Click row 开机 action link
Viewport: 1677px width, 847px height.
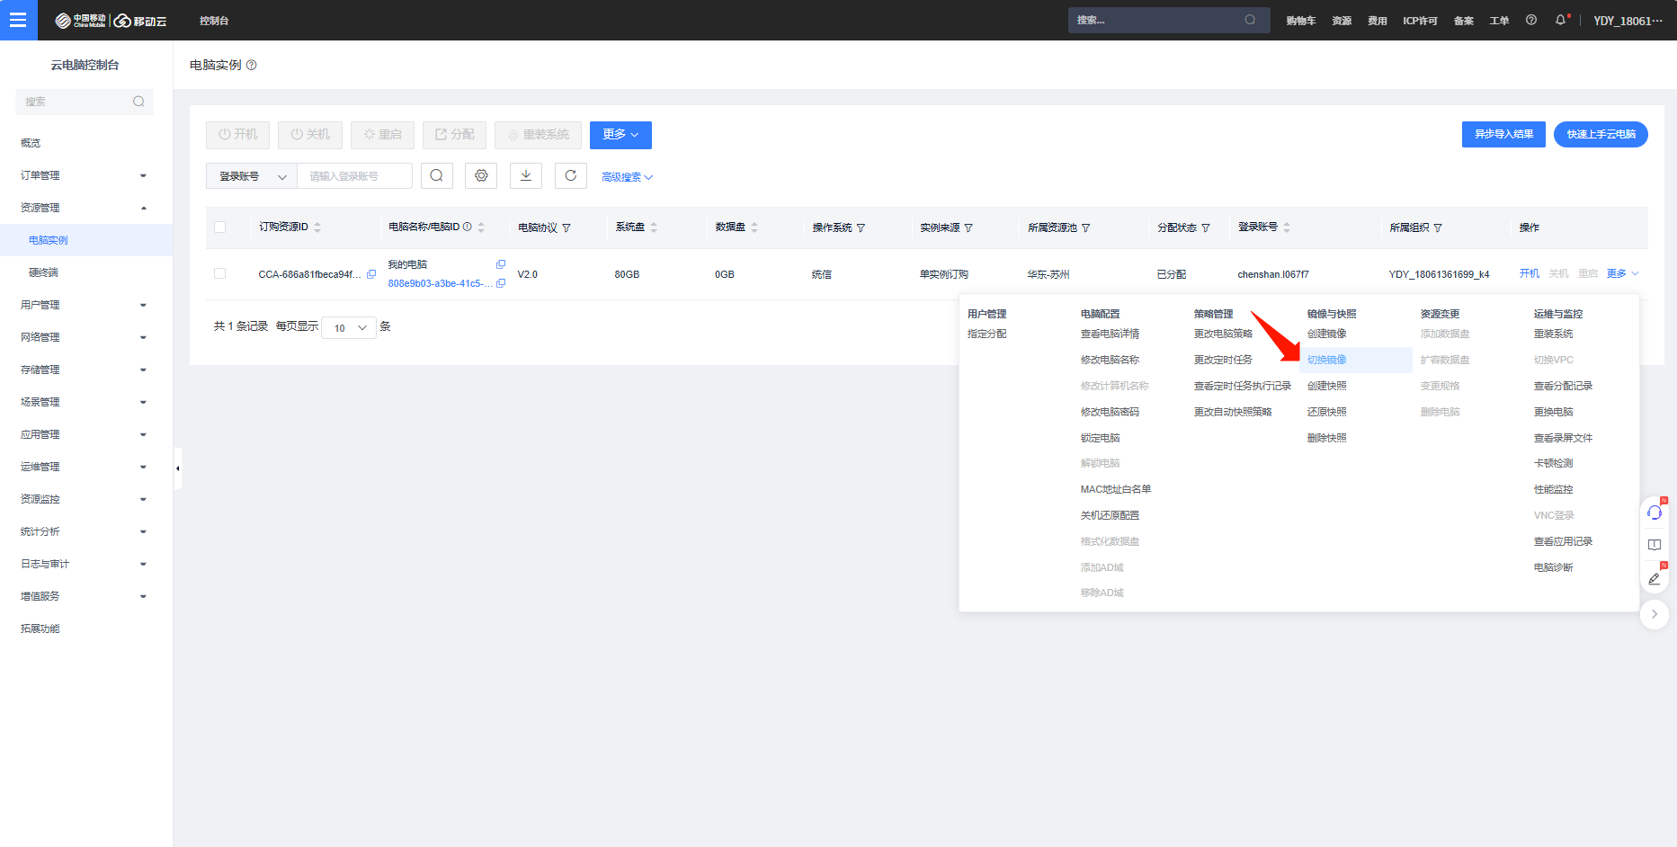[x=1529, y=273]
